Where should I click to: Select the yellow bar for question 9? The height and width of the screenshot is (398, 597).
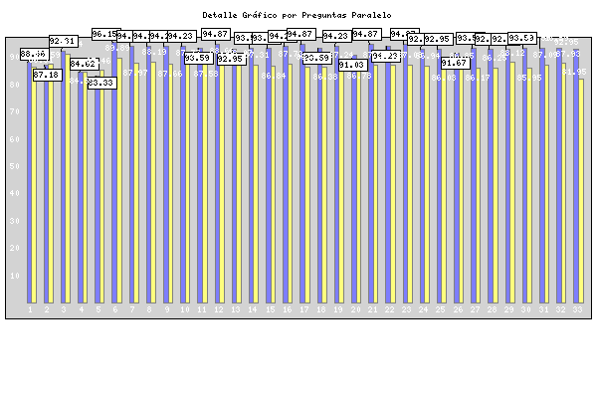170,183
